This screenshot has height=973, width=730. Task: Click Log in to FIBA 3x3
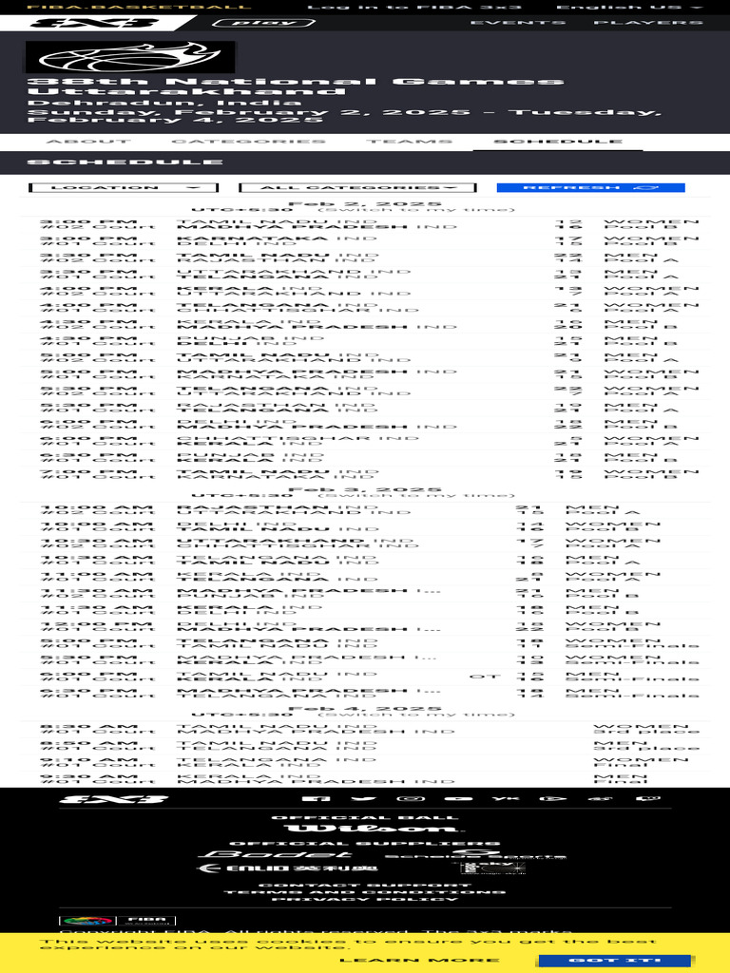tap(414, 8)
